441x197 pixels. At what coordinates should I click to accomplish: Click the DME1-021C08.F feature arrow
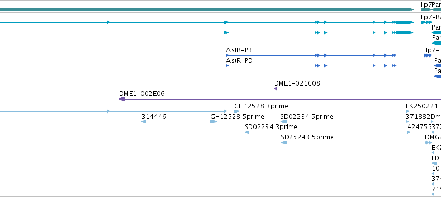(x=275, y=89)
